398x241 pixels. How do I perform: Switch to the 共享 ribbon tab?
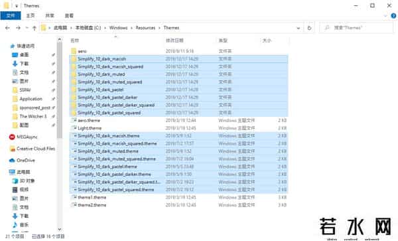(50, 16)
